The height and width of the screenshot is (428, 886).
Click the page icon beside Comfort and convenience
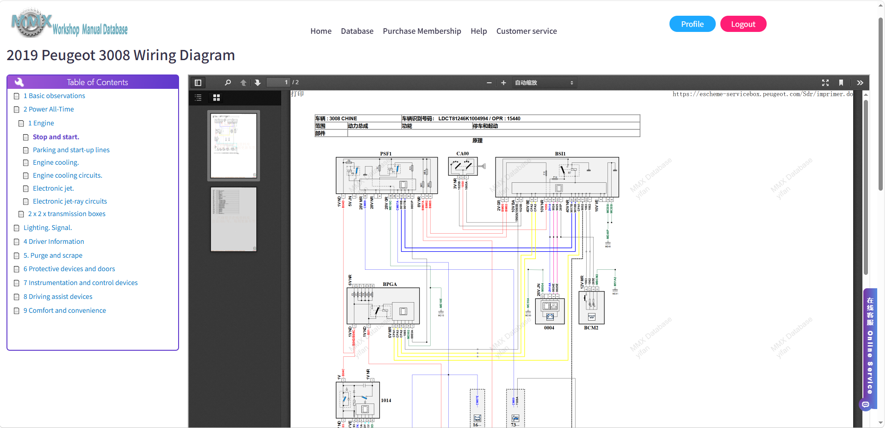click(17, 311)
